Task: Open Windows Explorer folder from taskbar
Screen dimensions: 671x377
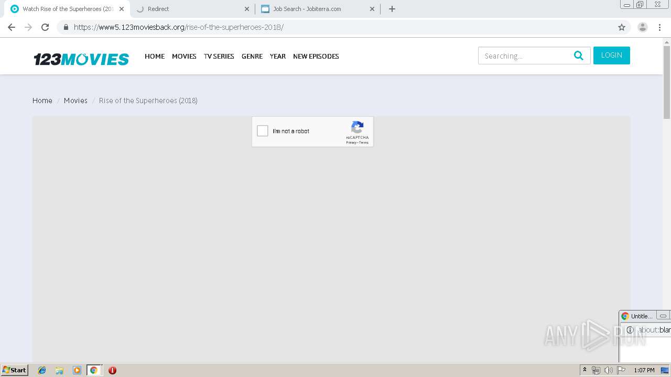Action: pyautogui.click(x=59, y=370)
